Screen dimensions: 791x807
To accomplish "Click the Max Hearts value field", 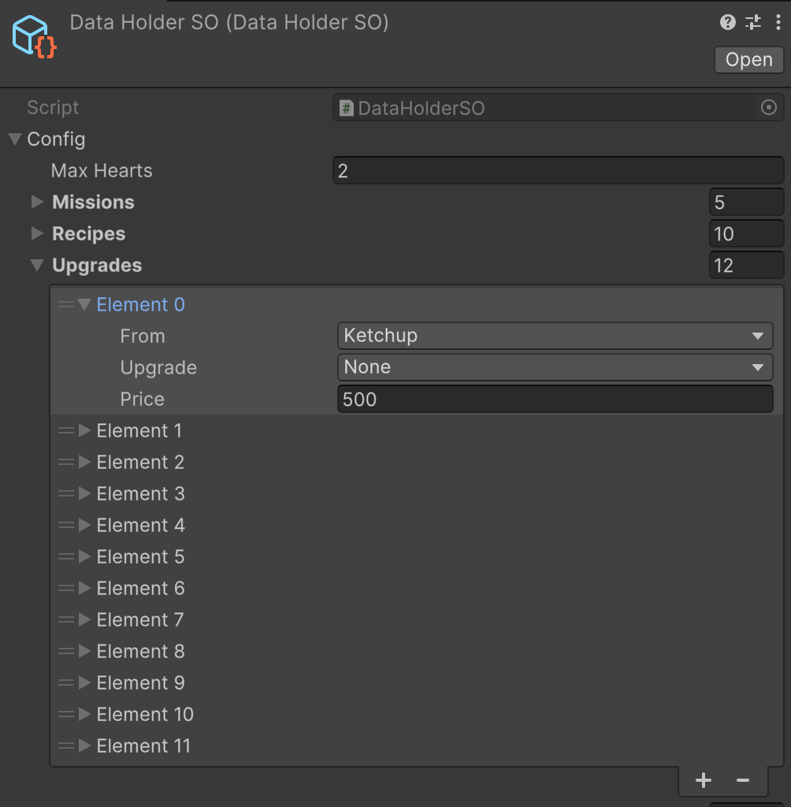I will 558,170.
